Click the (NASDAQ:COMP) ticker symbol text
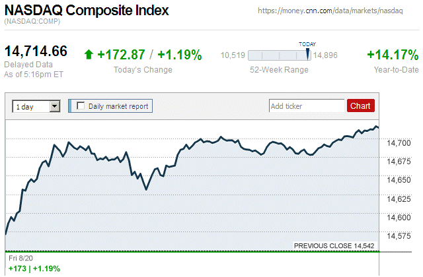Image resolution: width=423 pixels, height=277 pixels. tap(32, 22)
